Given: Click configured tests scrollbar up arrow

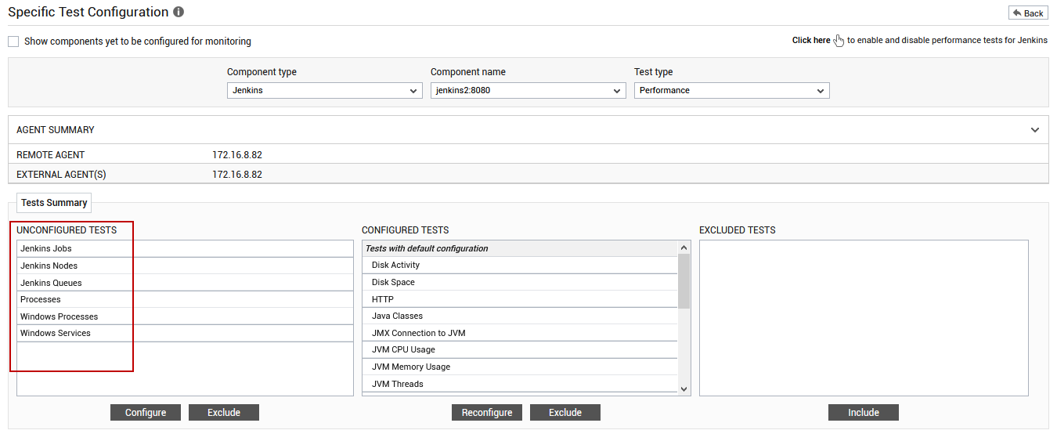Looking at the screenshot, I should [x=684, y=248].
